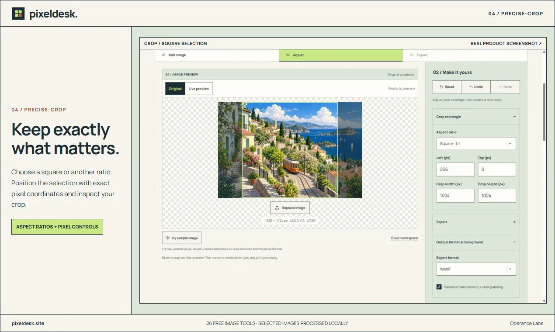Expand the Export section

[x=514, y=222]
